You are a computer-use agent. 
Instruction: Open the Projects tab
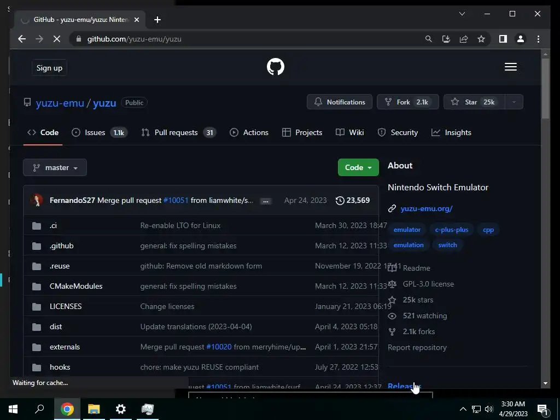coord(302,132)
